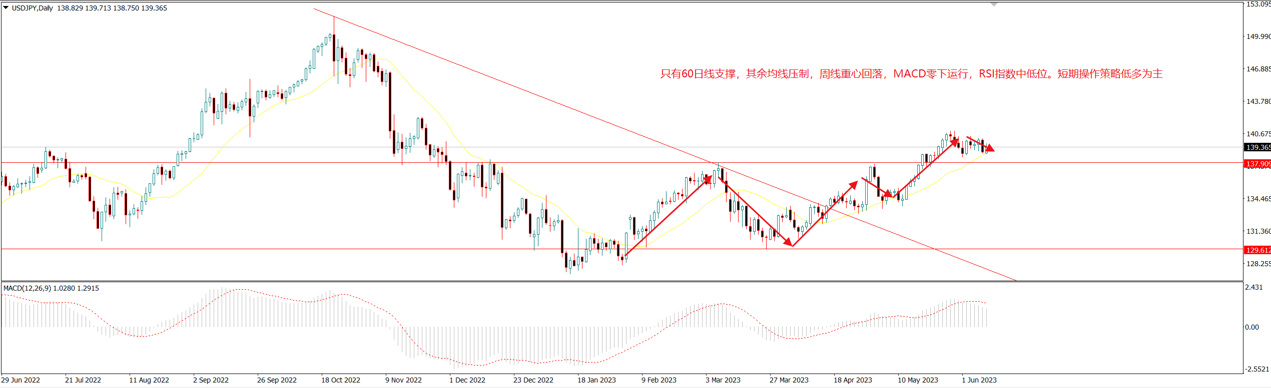Select the final downward red arrow near June 2023
The image size is (1271, 388).
(x=981, y=144)
